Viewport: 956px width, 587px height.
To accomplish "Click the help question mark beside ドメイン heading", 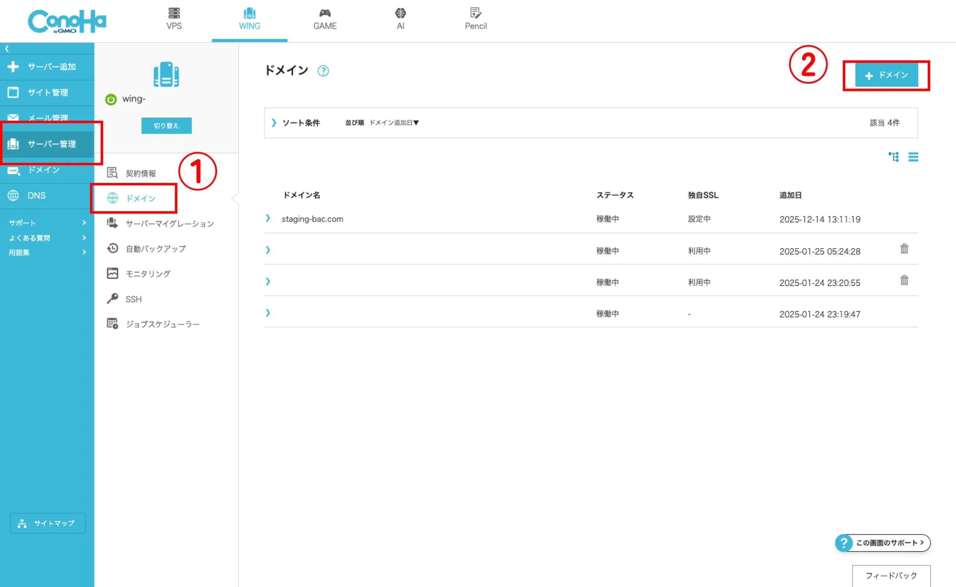I will (323, 71).
